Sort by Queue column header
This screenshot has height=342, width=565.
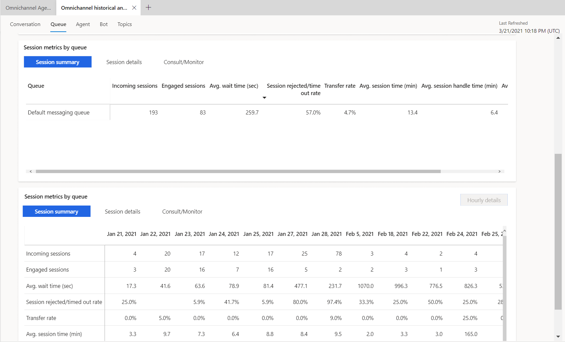36,86
